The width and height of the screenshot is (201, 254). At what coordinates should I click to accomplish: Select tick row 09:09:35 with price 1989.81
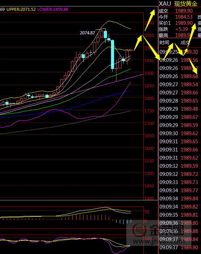(x=179, y=215)
